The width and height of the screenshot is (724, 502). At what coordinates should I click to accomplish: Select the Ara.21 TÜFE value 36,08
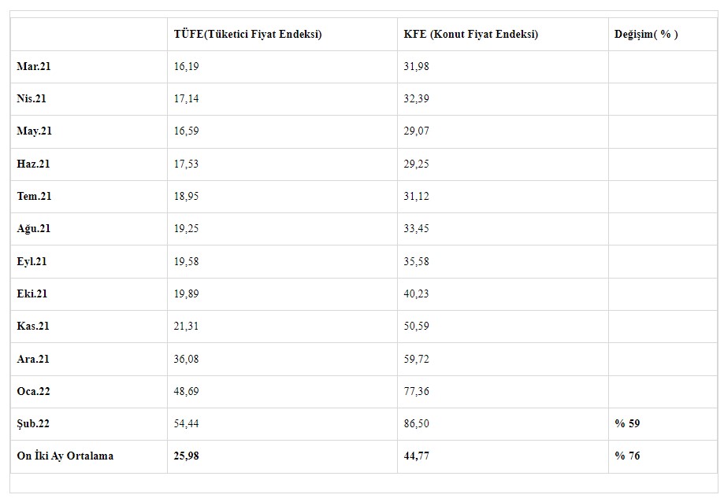pyautogui.click(x=186, y=359)
